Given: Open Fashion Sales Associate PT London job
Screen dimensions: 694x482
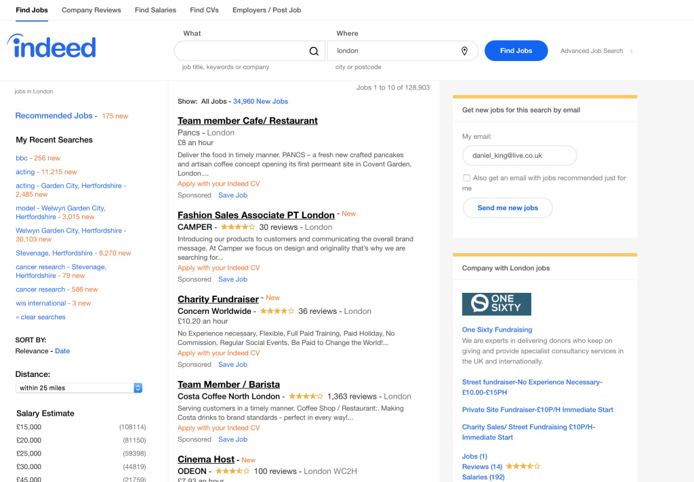Looking at the screenshot, I should coord(256,215).
